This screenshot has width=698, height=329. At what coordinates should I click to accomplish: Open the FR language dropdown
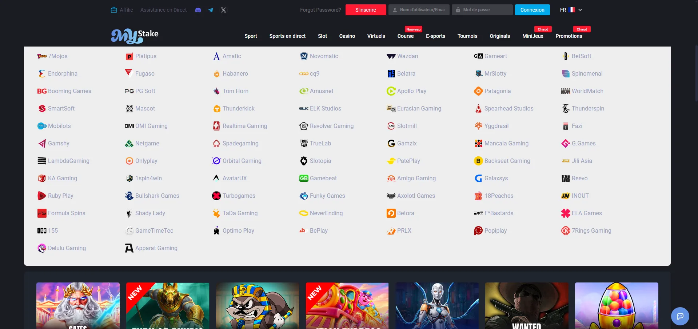click(x=571, y=10)
